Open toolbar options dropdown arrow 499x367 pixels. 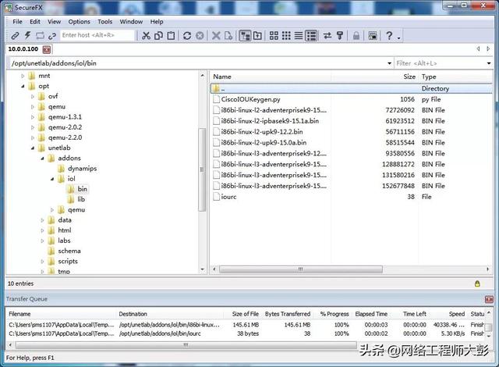click(398, 38)
